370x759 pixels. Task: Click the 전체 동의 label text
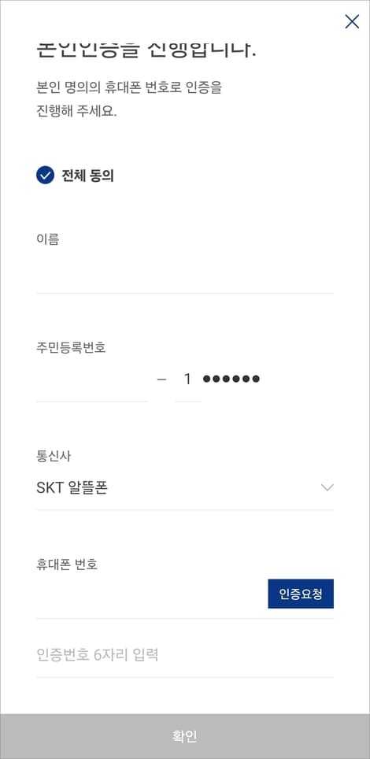(x=87, y=176)
